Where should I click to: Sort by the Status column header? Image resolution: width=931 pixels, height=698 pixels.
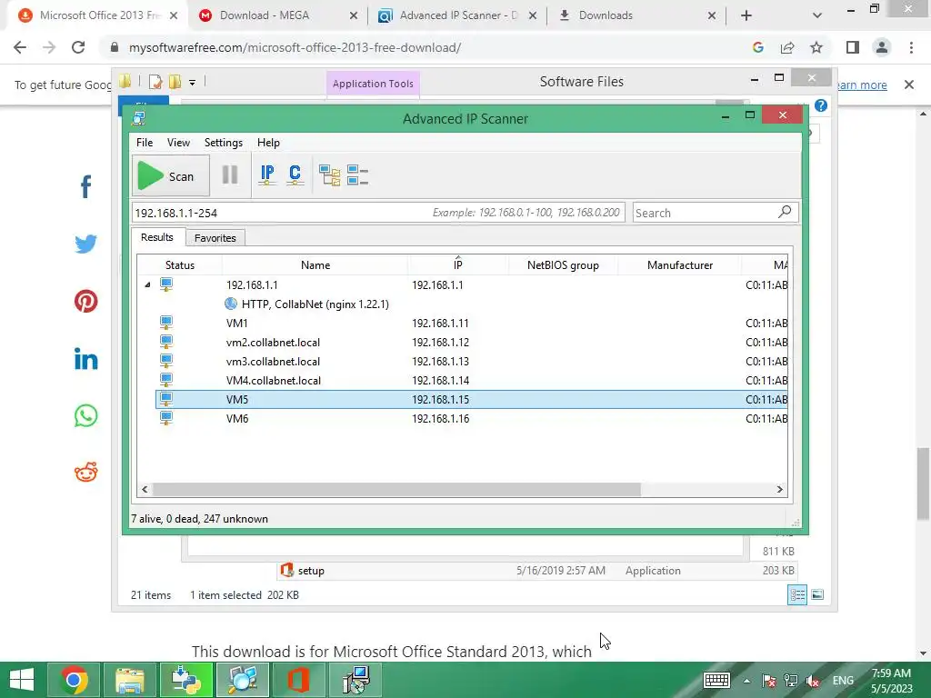point(180,264)
